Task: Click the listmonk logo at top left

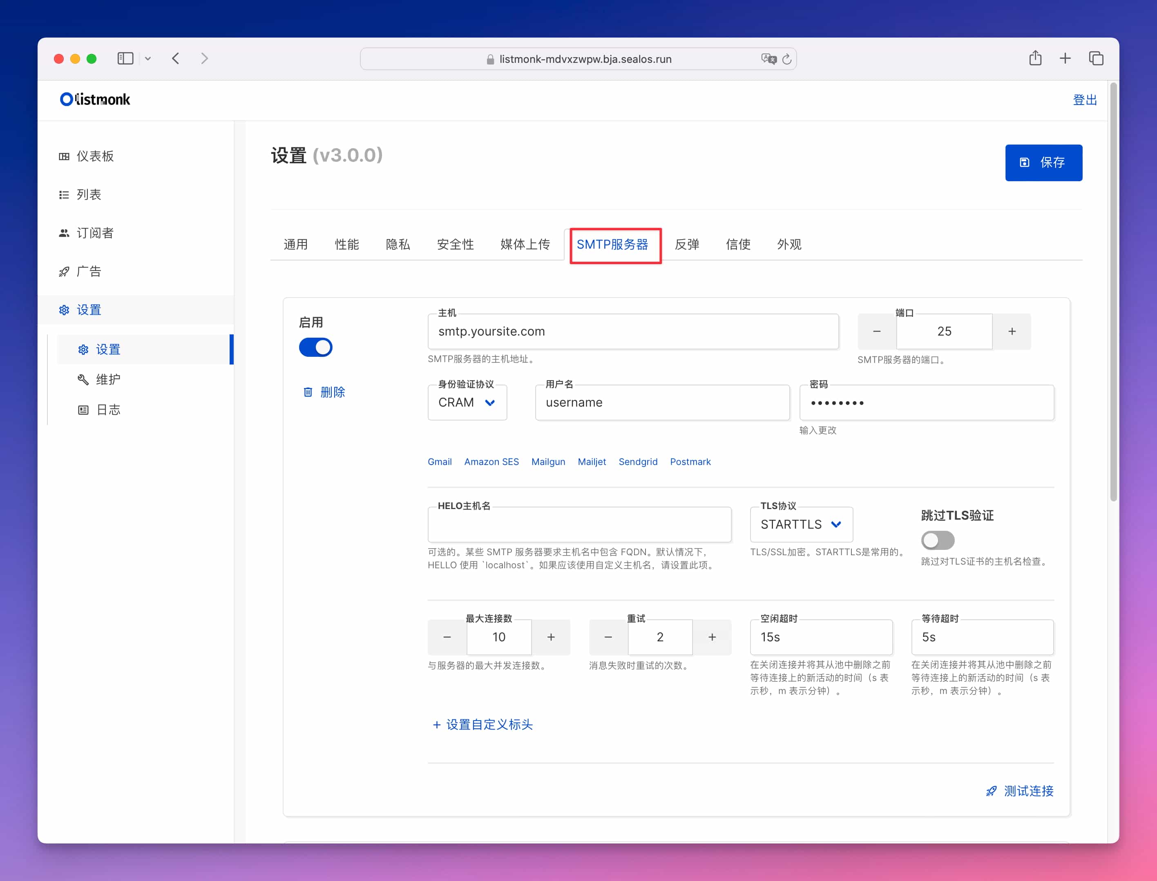Action: [x=94, y=99]
